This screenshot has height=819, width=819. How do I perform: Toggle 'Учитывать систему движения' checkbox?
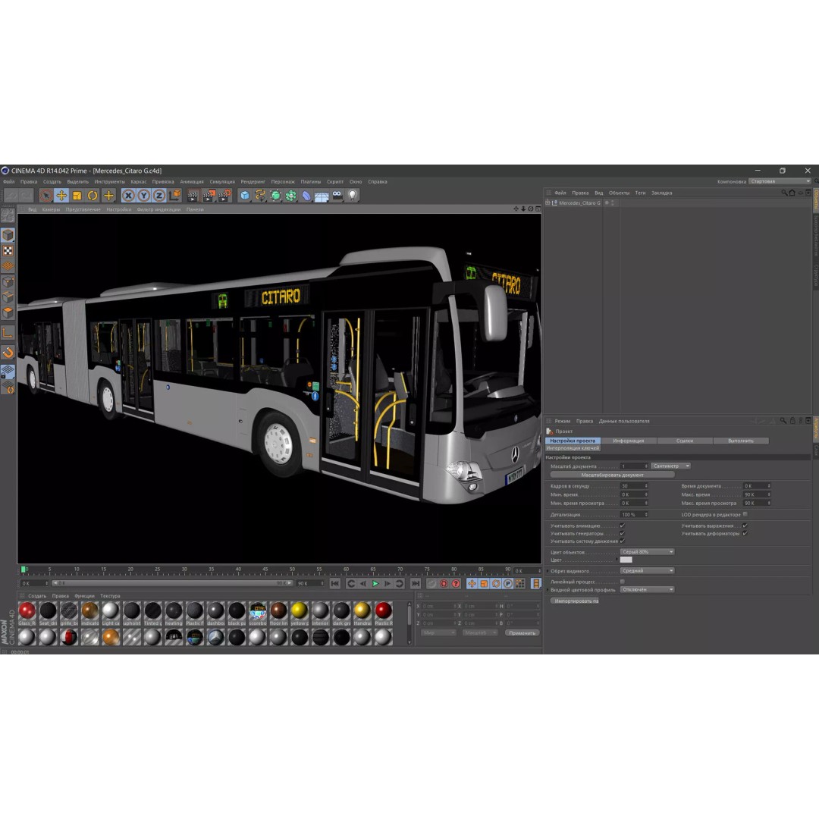pos(622,541)
